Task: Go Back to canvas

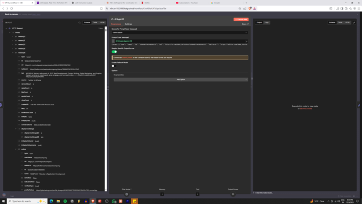Action: (x=11, y=14)
